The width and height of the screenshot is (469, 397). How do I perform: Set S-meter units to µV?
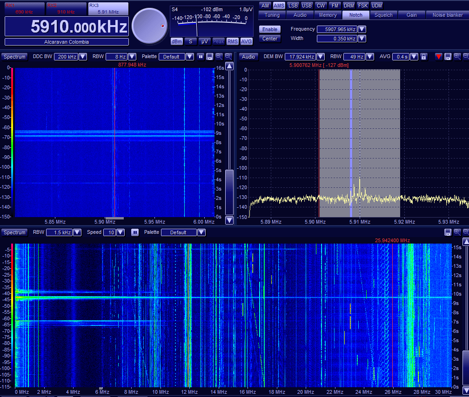[205, 41]
